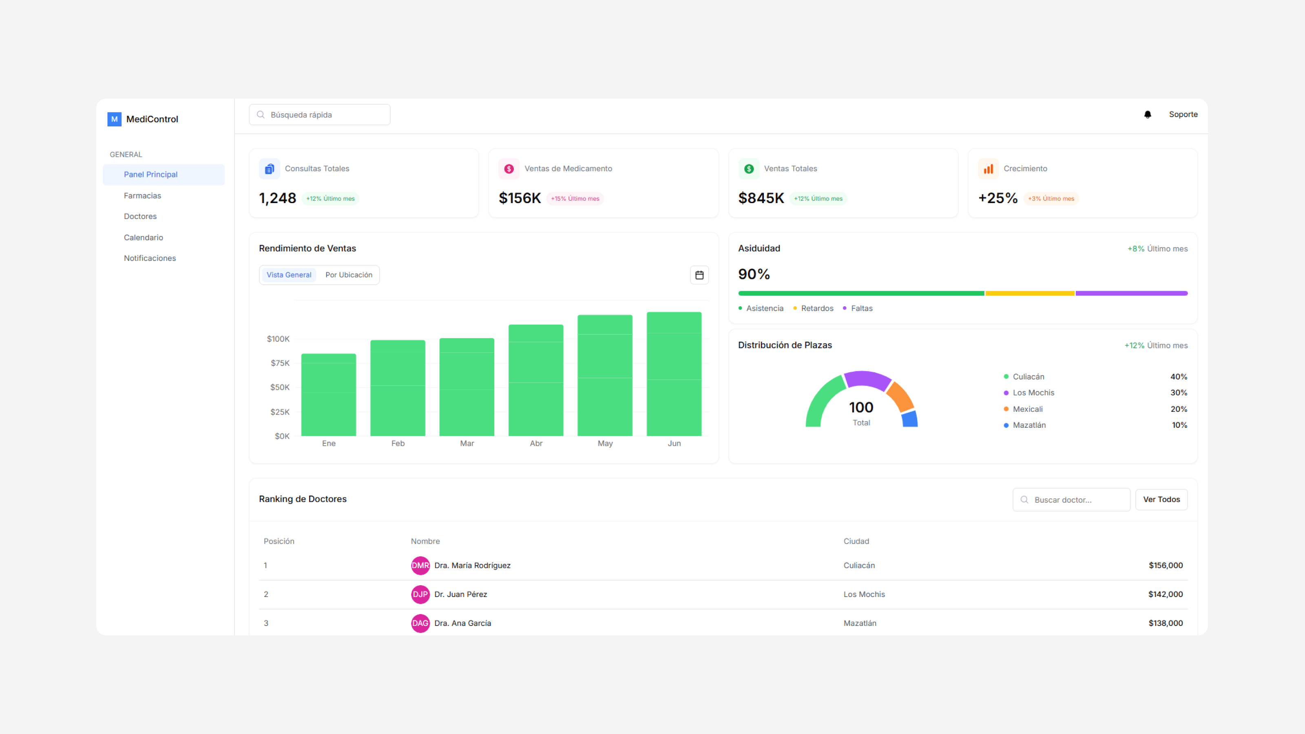This screenshot has width=1305, height=734.
Task: Click the MediControl blue M logo
Action: [115, 119]
